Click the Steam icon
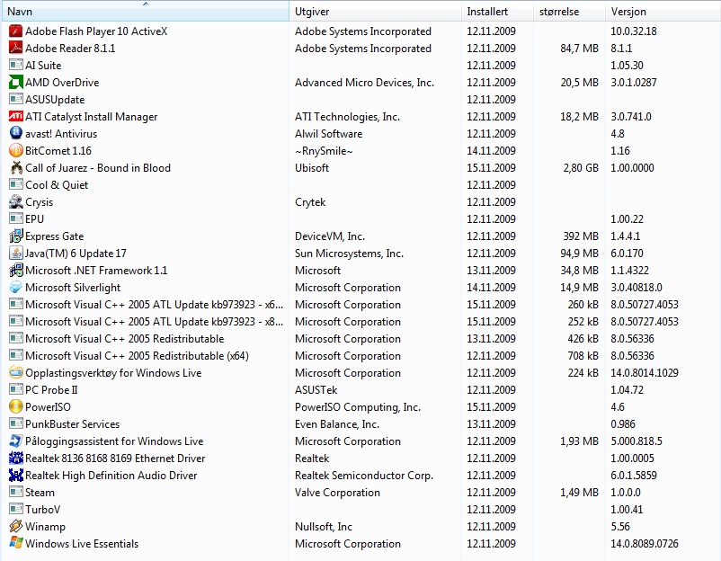This screenshot has width=721, height=561. point(15,492)
